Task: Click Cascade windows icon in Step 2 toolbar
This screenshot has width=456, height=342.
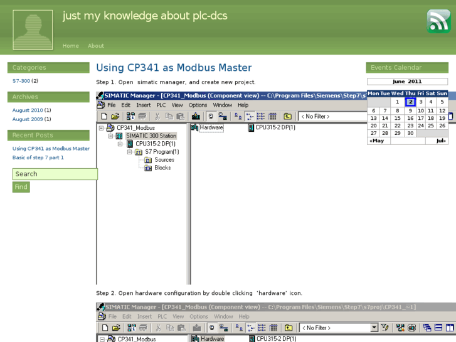Action: 427,328
